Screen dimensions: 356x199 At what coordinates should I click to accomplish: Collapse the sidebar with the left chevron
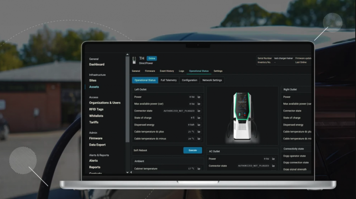[x=131, y=172]
